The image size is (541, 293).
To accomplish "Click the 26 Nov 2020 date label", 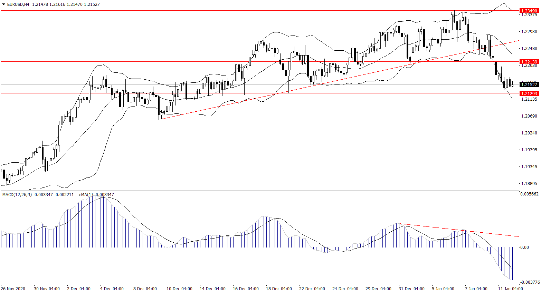I will click(13, 289).
